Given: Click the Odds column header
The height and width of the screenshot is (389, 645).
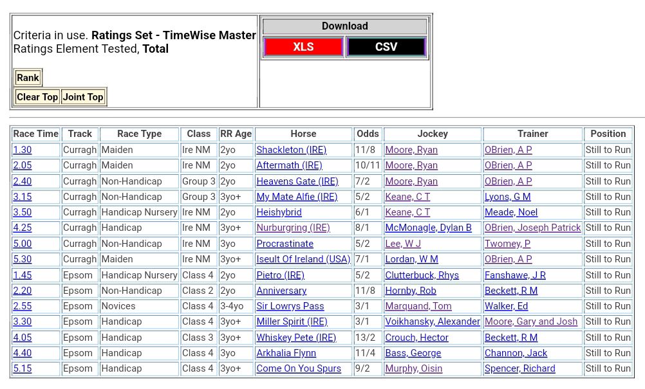Looking at the screenshot, I should pyautogui.click(x=368, y=134).
